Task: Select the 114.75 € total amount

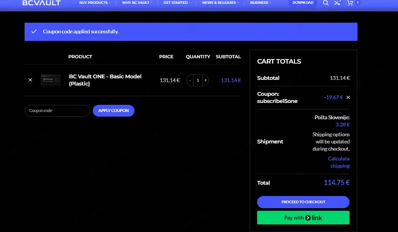Action: 337,182
